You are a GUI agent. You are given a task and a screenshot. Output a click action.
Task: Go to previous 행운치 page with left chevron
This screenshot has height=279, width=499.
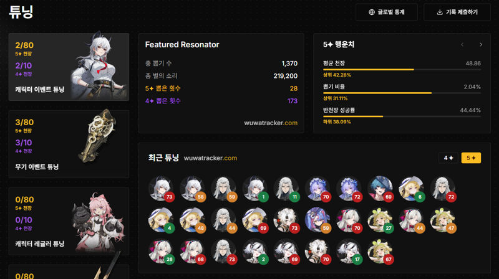pyautogui.click(x=462, y=45)
